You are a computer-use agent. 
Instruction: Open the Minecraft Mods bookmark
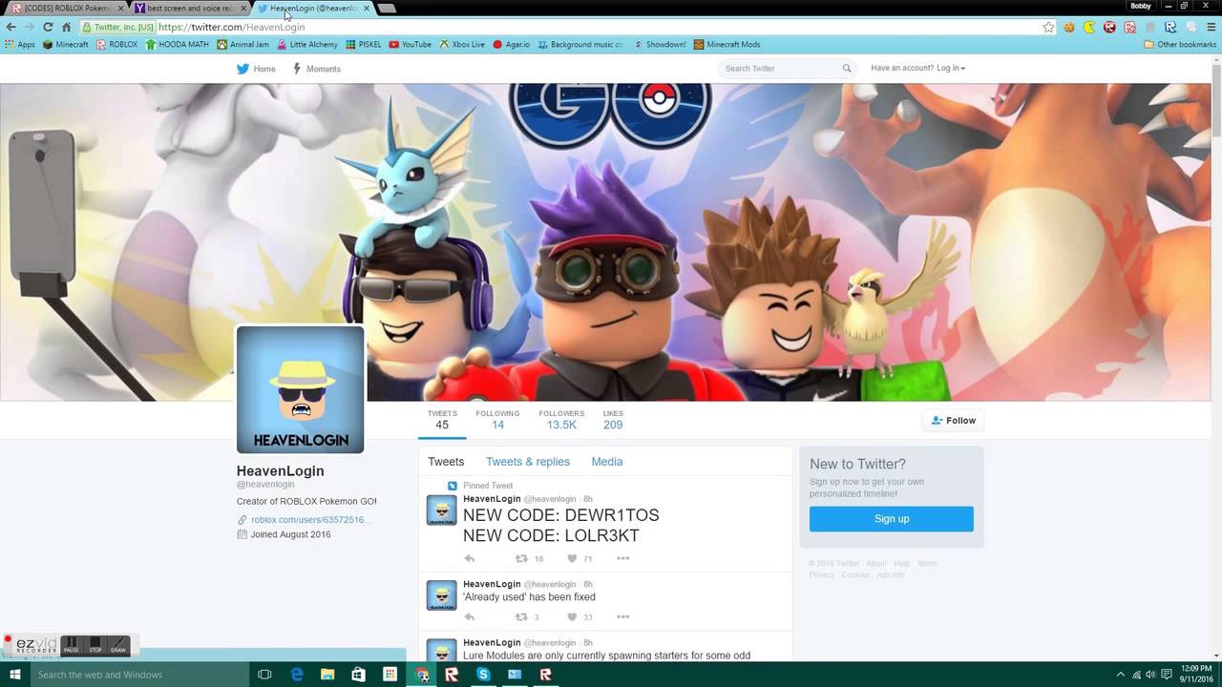click(727, 45)
